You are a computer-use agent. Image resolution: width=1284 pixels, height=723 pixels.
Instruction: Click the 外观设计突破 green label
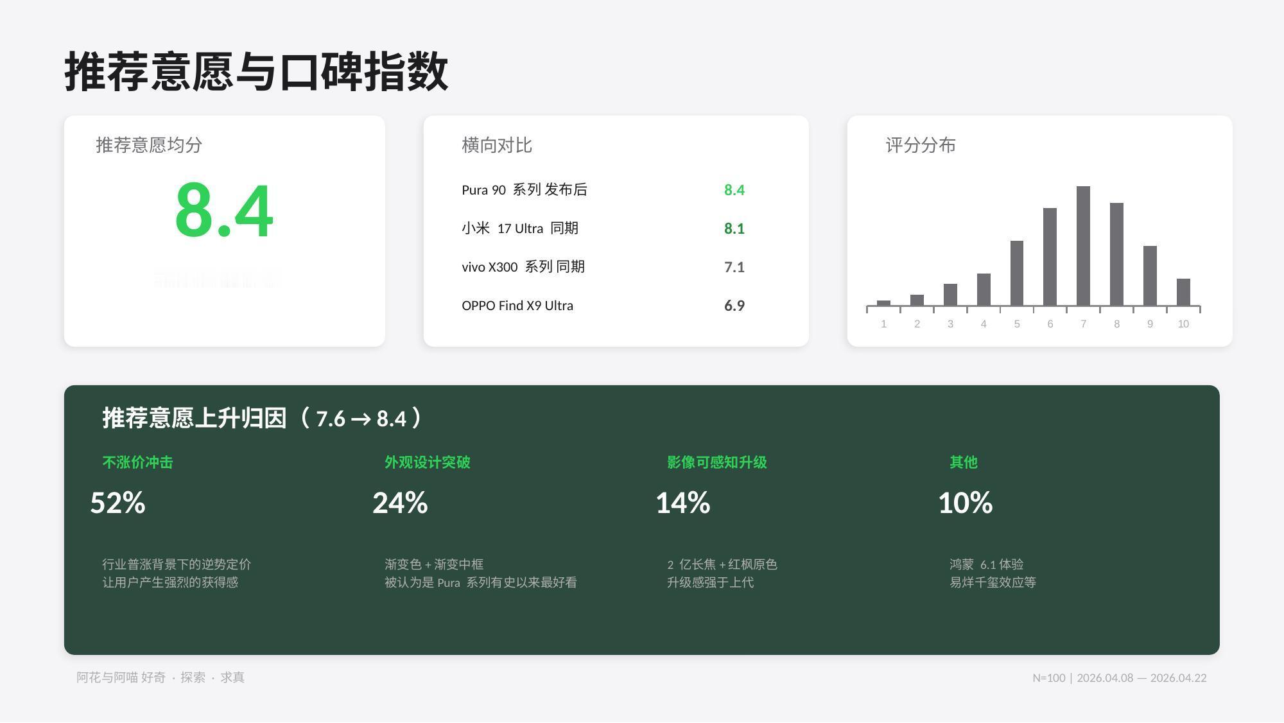click(x=427, y=462)
